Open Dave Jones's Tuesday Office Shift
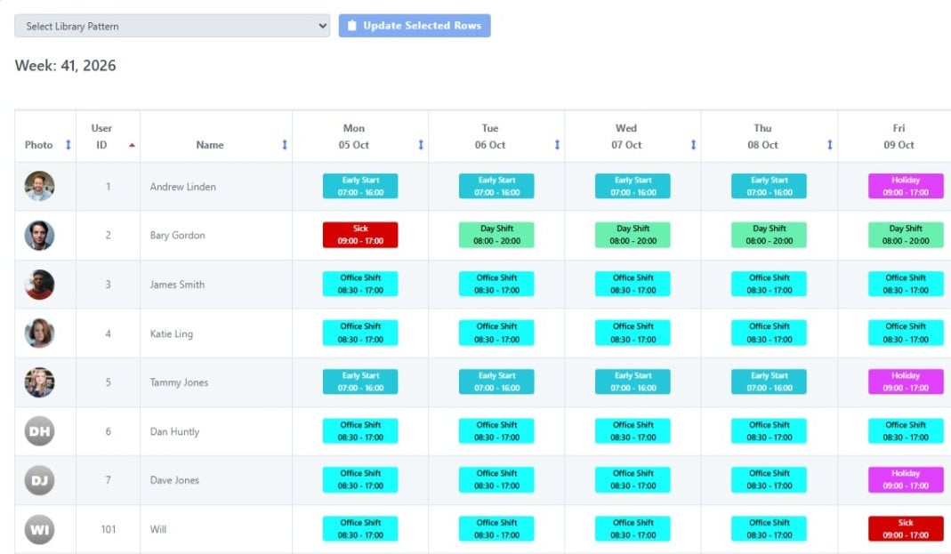This screenshot has height=554, width=951. point(496,479)
